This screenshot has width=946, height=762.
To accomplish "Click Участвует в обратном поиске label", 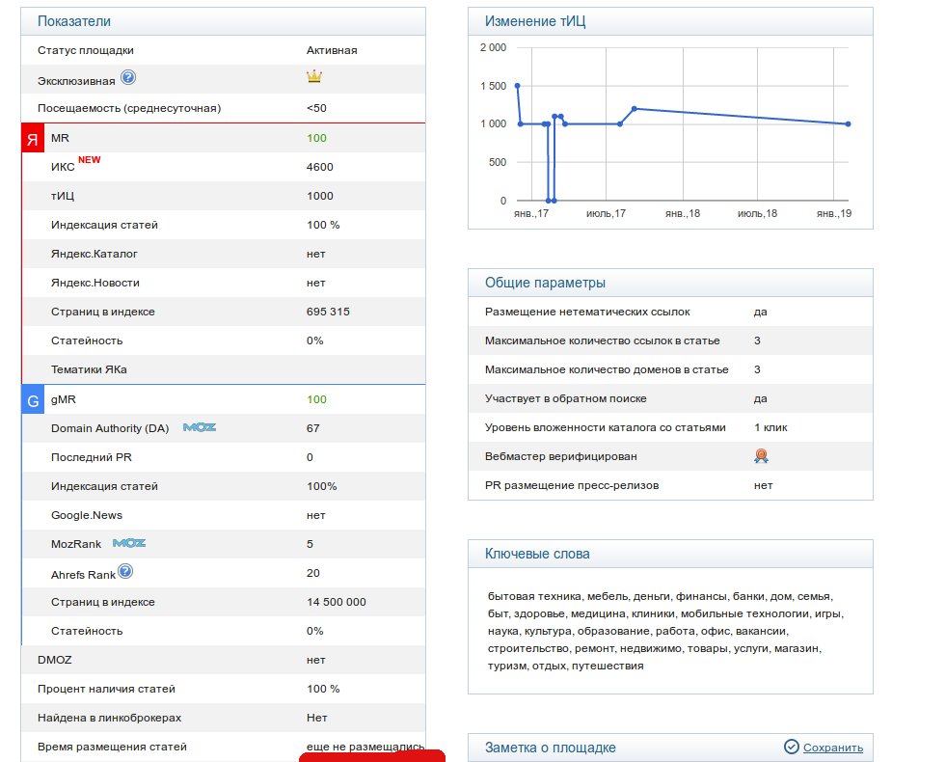I will tap(566, 398).
